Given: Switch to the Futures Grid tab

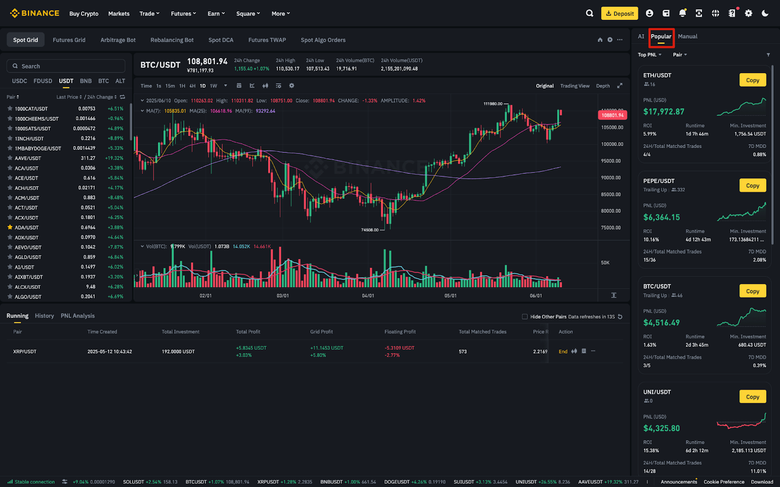Looking at the screenshot, I should 69,39.
